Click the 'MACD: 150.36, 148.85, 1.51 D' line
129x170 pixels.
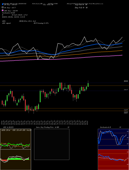[x=13, y=17]
